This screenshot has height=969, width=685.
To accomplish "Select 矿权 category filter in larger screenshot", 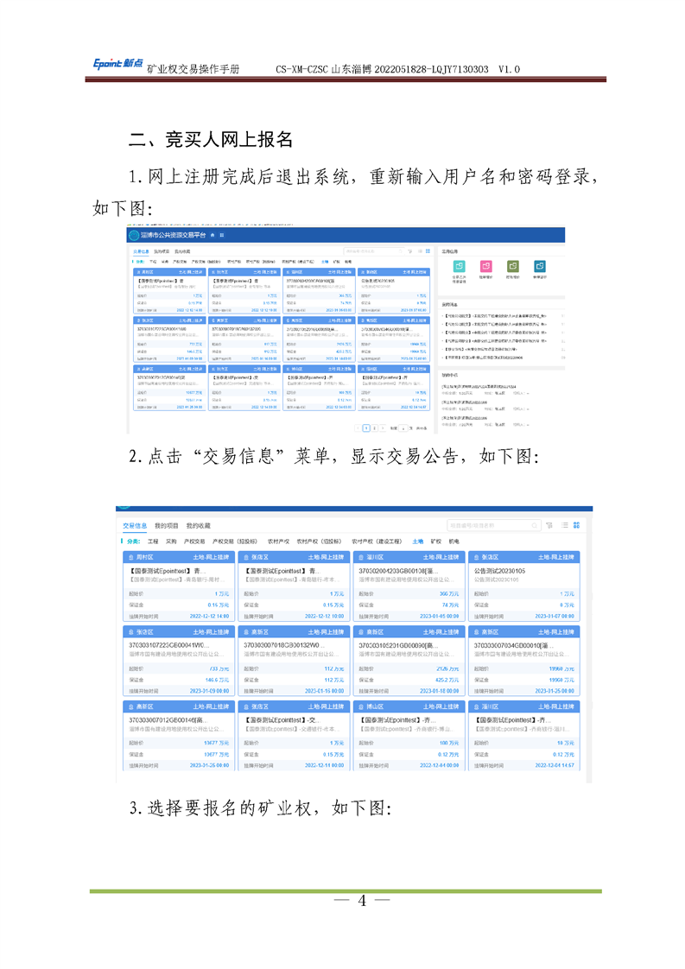I will tap(434, 541).
